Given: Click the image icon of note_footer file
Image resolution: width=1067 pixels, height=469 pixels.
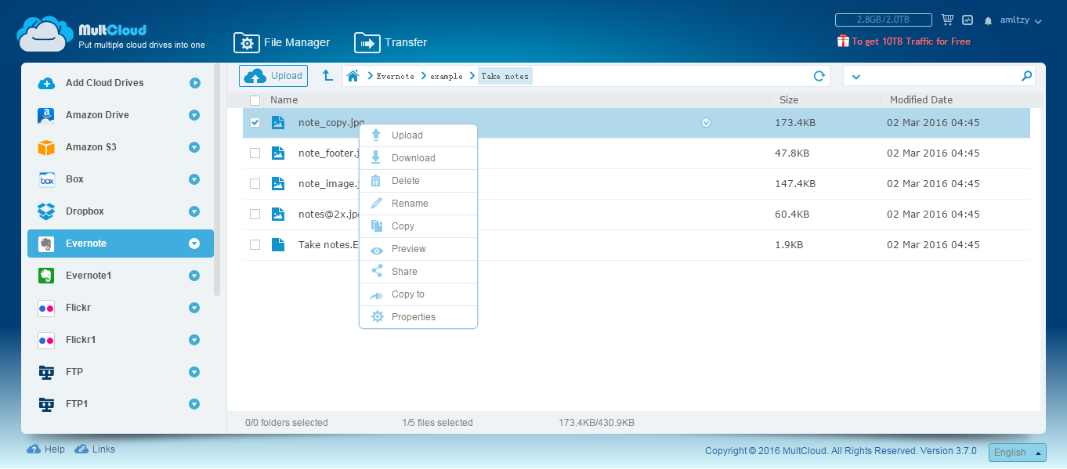Looking at the screenshot, I should [x=278, y=153].
